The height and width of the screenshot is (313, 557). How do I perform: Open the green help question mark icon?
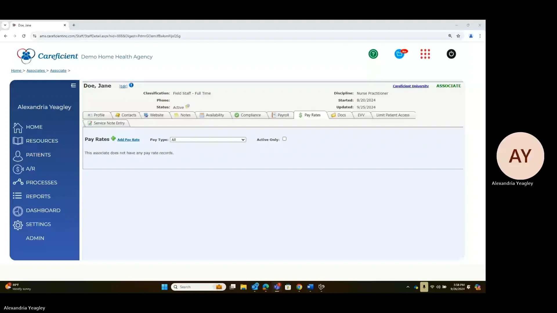[x=373, y=54]
